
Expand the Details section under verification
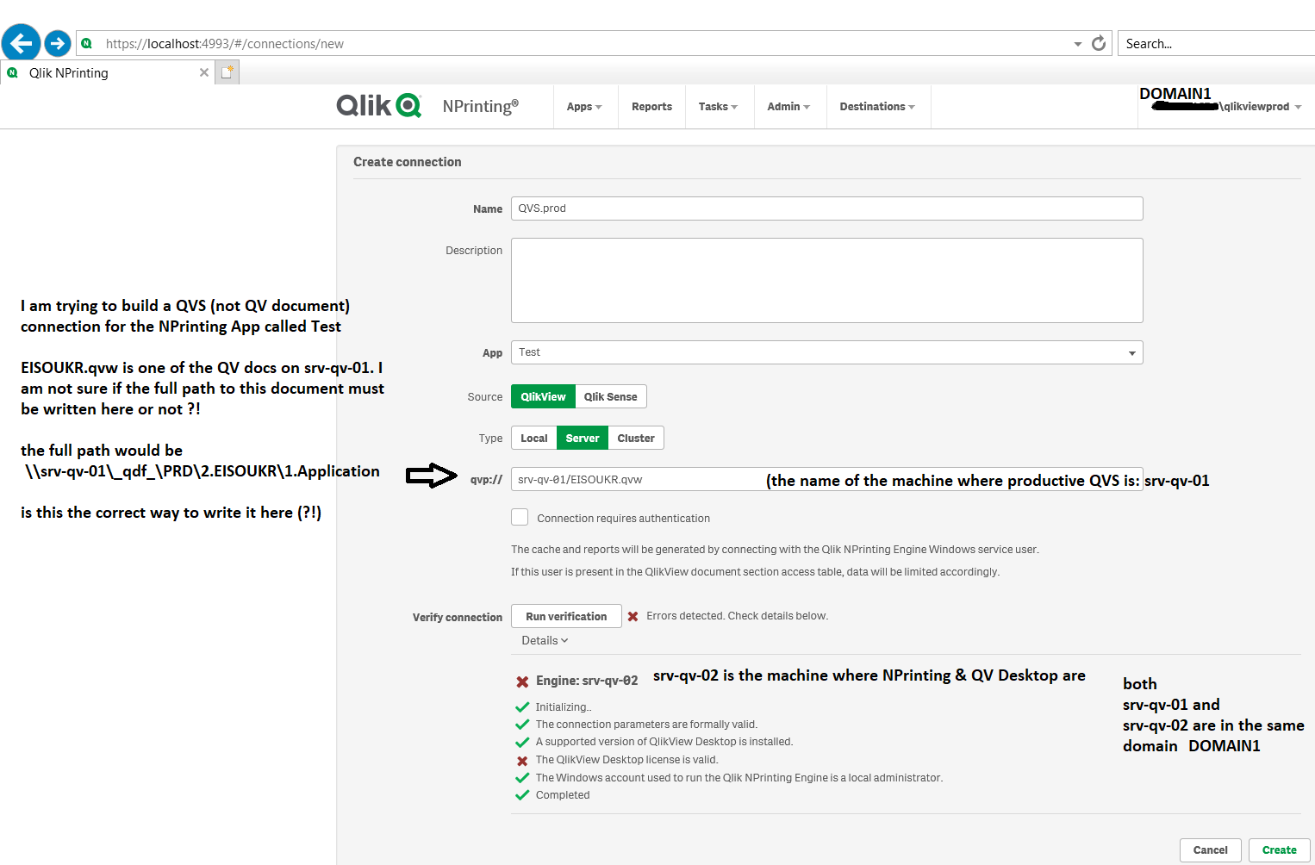[544, 640]
